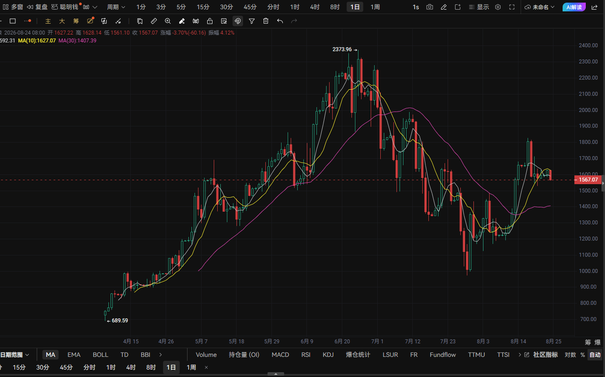Viewport: 605px width, 377px height.
Task: Add the Volume sub-indicator
Action: pyautogui.click(x=206, y=355)
